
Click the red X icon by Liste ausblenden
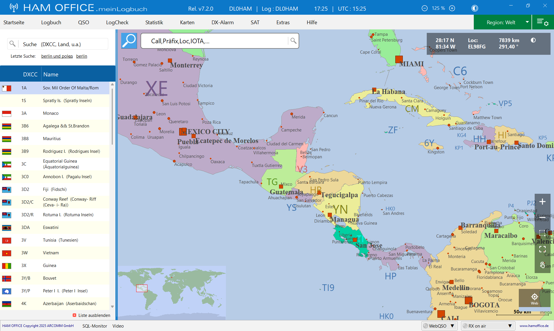click(x=74, y=315)
